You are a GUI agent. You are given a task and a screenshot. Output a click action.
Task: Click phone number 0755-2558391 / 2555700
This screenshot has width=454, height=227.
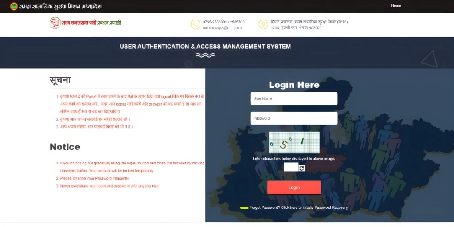223,22
